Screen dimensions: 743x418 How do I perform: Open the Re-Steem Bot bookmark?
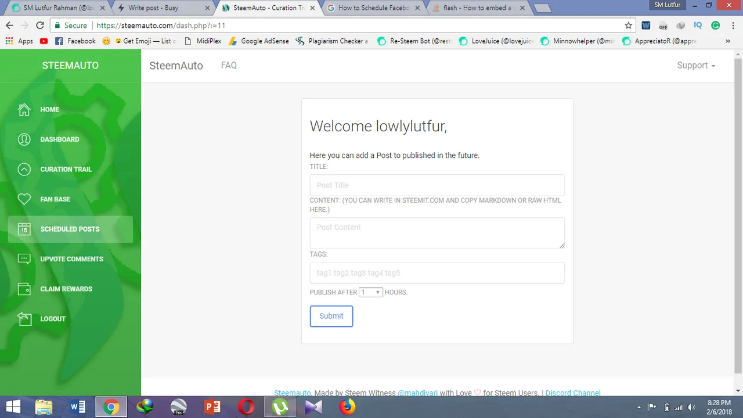pos(414,41)
